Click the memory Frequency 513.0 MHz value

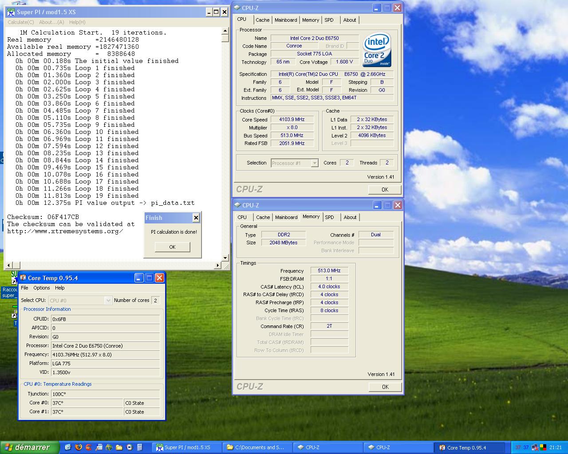pyautogui.click(x=329, y=270)
